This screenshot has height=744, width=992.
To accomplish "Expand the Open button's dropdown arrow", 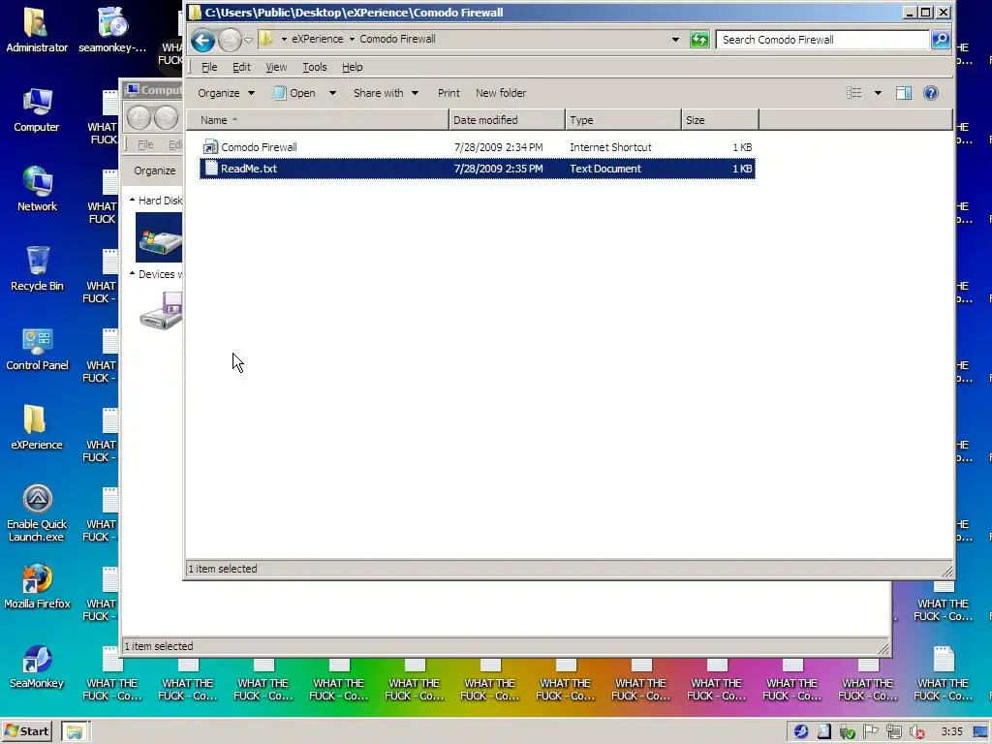I will click(332, 93).
